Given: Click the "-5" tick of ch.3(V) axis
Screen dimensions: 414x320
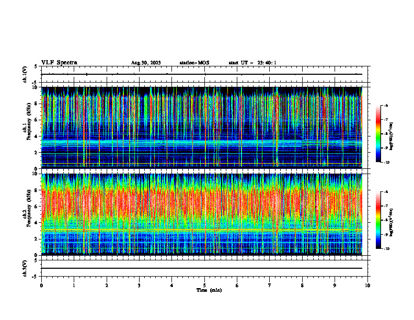Looking at the screenshot, I should (x=35, y=277).
